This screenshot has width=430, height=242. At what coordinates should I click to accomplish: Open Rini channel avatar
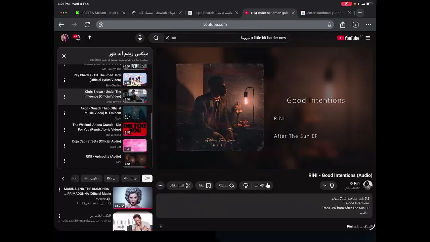point(368,185)
